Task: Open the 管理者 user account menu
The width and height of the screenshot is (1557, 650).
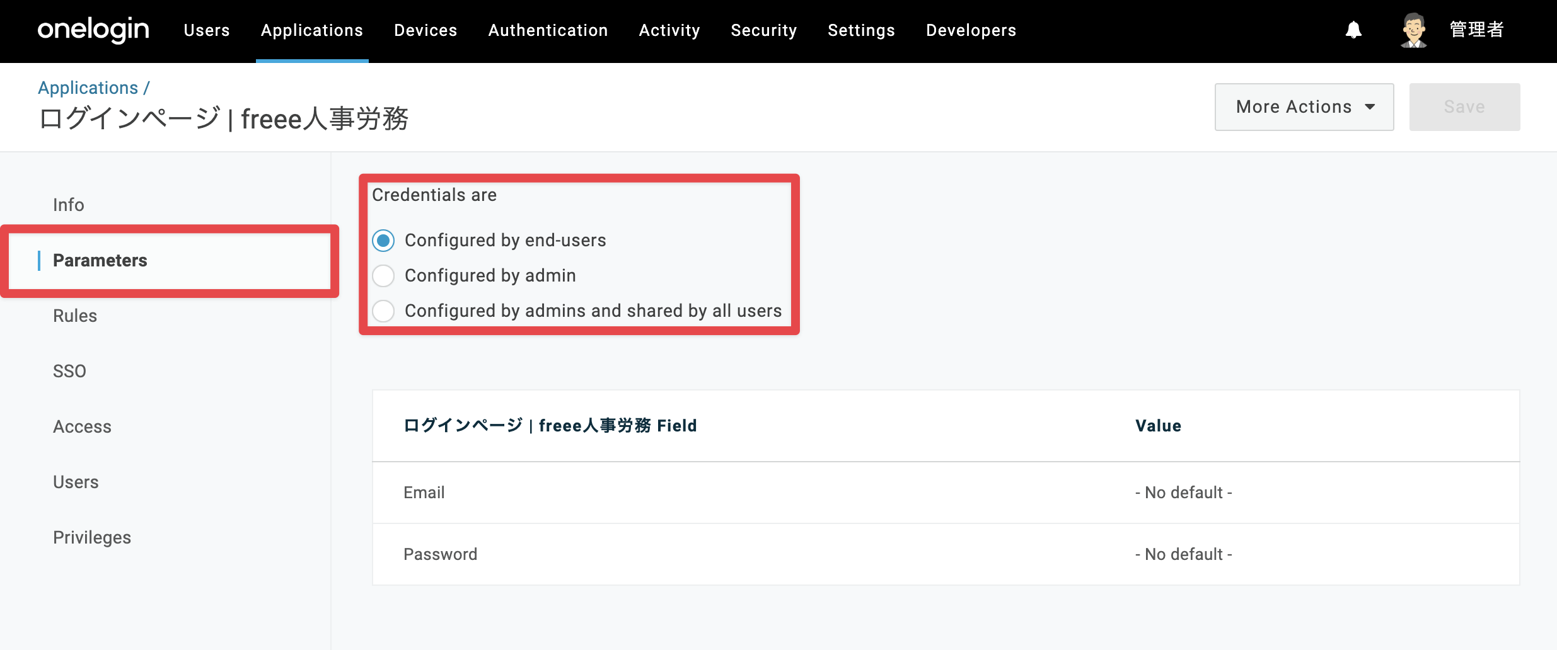Action: pos(1476,30)
